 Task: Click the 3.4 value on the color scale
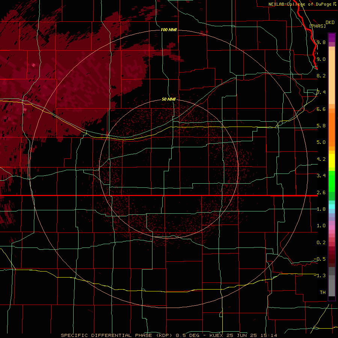tap(321, 176)
